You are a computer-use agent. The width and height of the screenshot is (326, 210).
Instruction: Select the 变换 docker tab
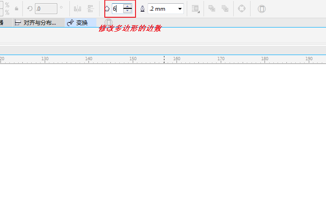click(x=81, y=23)
